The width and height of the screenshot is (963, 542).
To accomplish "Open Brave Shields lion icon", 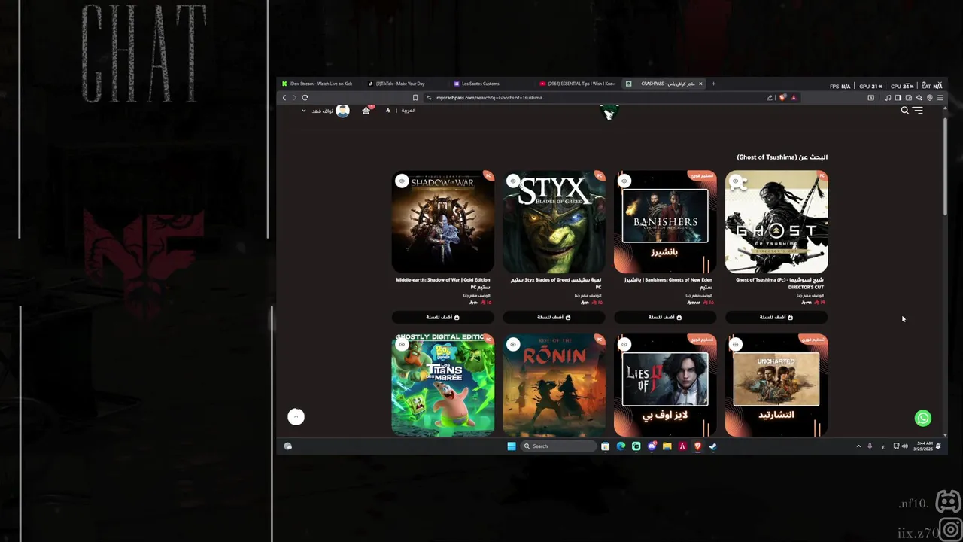I will [x=783, y=97].
